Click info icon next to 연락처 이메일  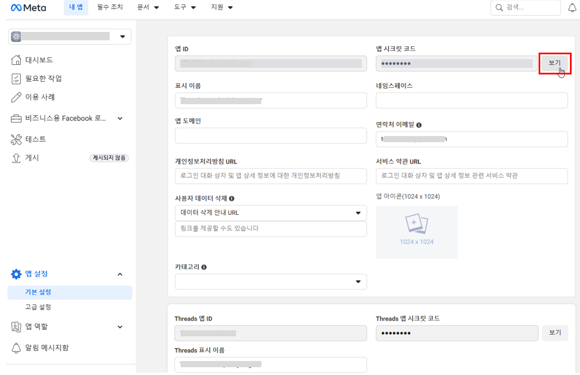pos(419,125)
